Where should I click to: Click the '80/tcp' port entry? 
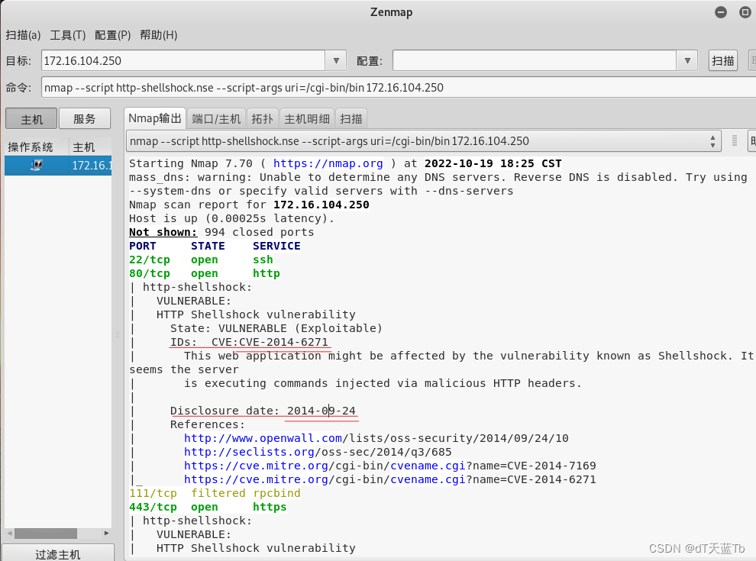coord(150,274)
